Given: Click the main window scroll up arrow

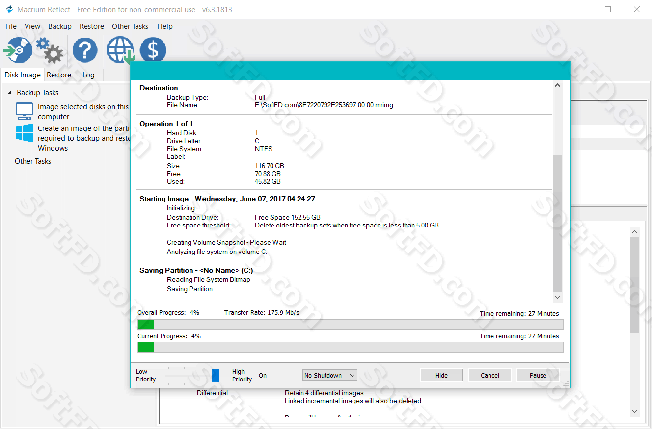Looking at the screenshot, I should 635,231.
